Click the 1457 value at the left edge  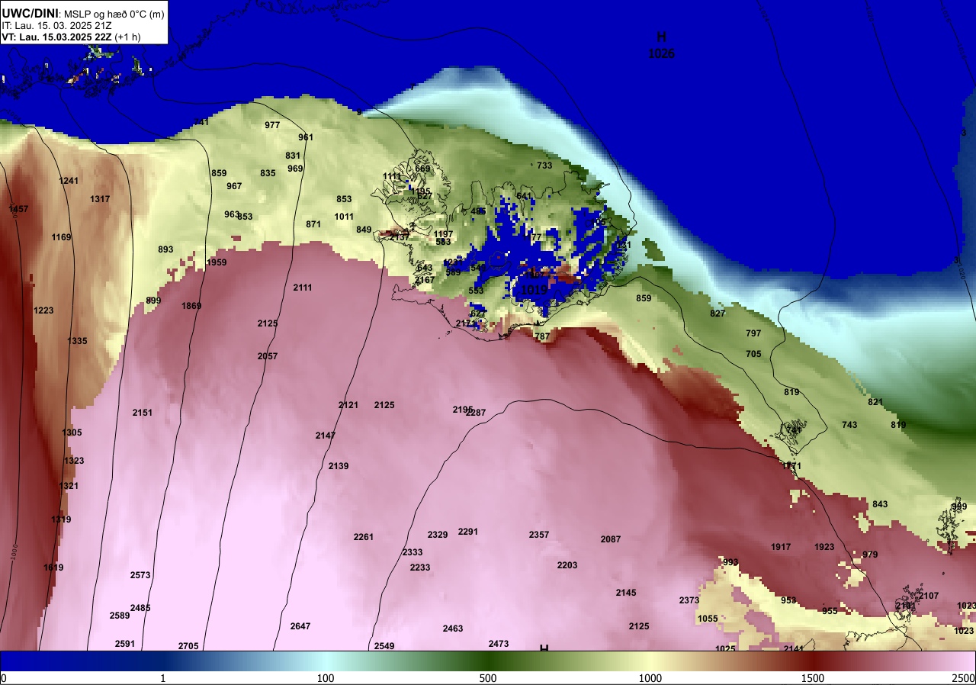tap(18, 209)
